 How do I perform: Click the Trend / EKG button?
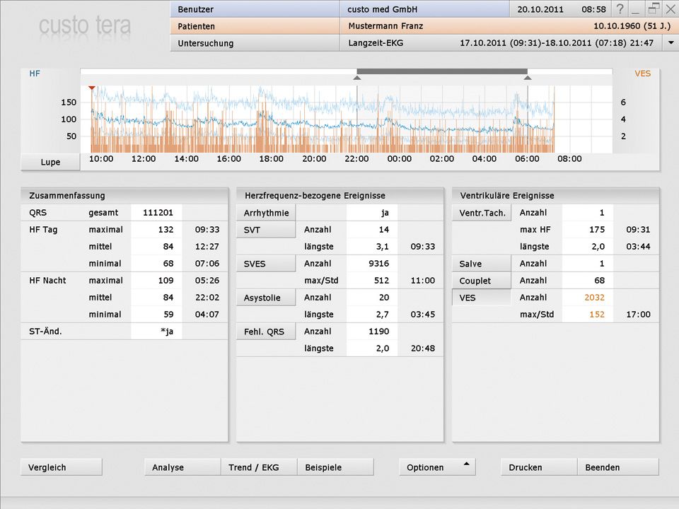point(259,467)
